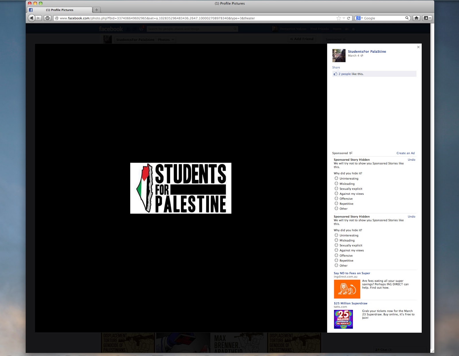
Task: Choose Sexually explicit in first survey
Action: point(336,188)
